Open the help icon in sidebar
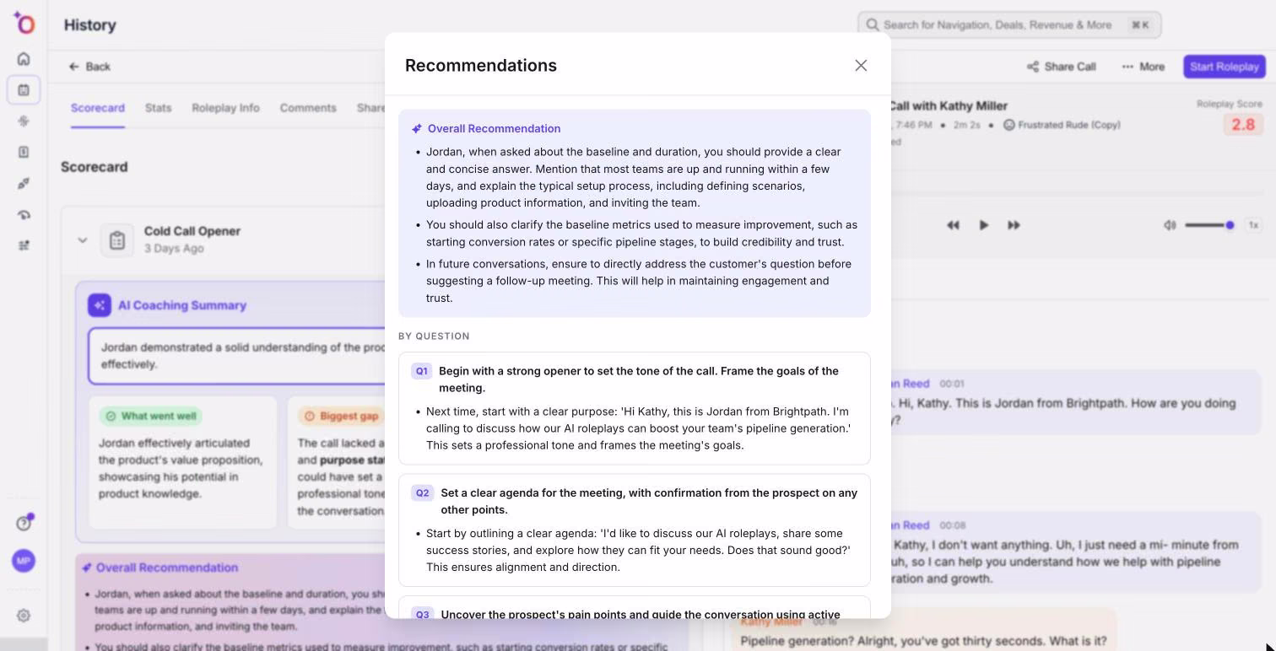This screenshot has height=651, width=1276. click(24, 523)
